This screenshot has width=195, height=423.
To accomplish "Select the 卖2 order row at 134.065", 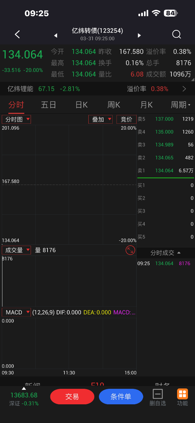I will coord(165,158).
